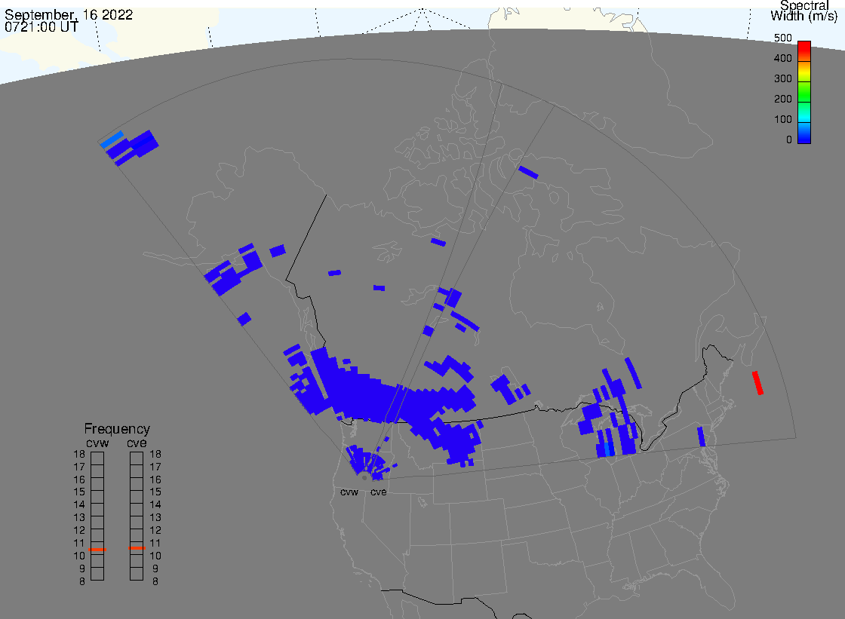Click the red high-width data cell near east coast
Image resolution: width=845 pixels, height=619 pixels.
click(757, 383)
